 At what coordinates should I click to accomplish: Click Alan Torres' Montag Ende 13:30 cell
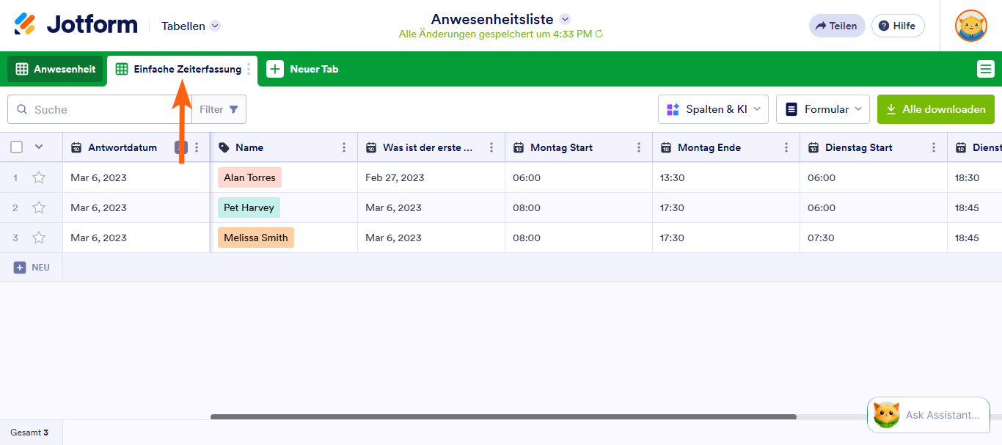726,177
